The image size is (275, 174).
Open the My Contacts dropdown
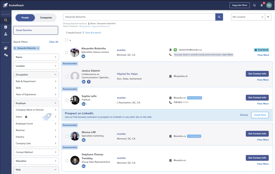[x=248, y=17]
